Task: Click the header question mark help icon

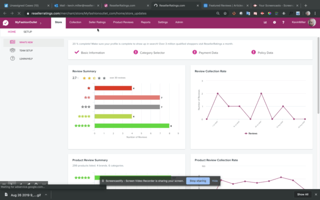Action: [x=283, y=22]
